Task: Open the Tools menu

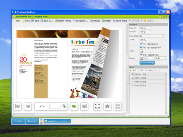Action: pyautogui.click(x=136, y=21)
